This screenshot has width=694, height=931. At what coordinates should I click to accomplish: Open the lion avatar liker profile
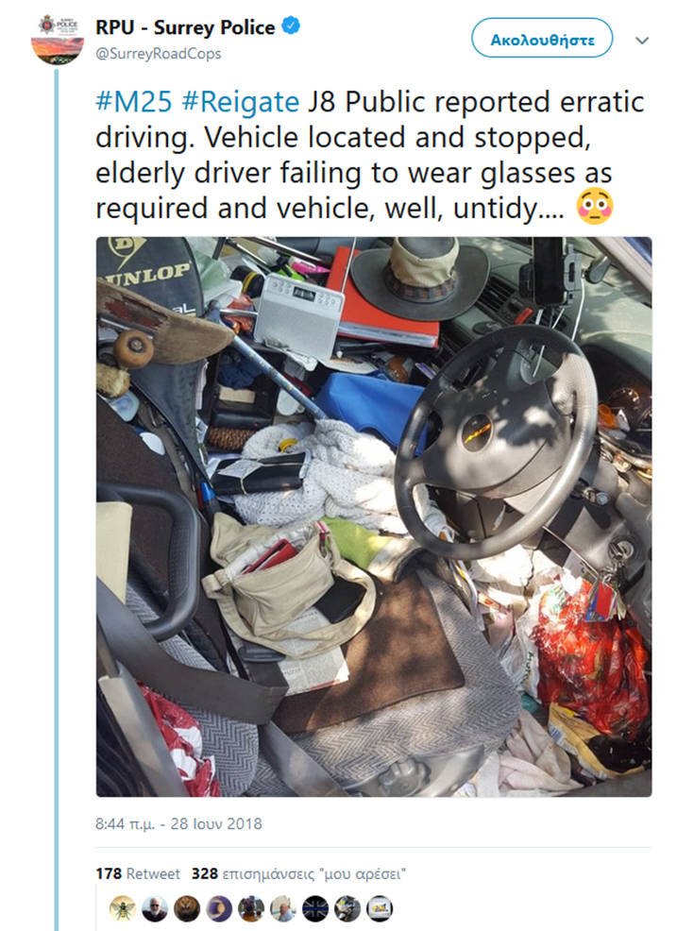(x=186, y=908)
